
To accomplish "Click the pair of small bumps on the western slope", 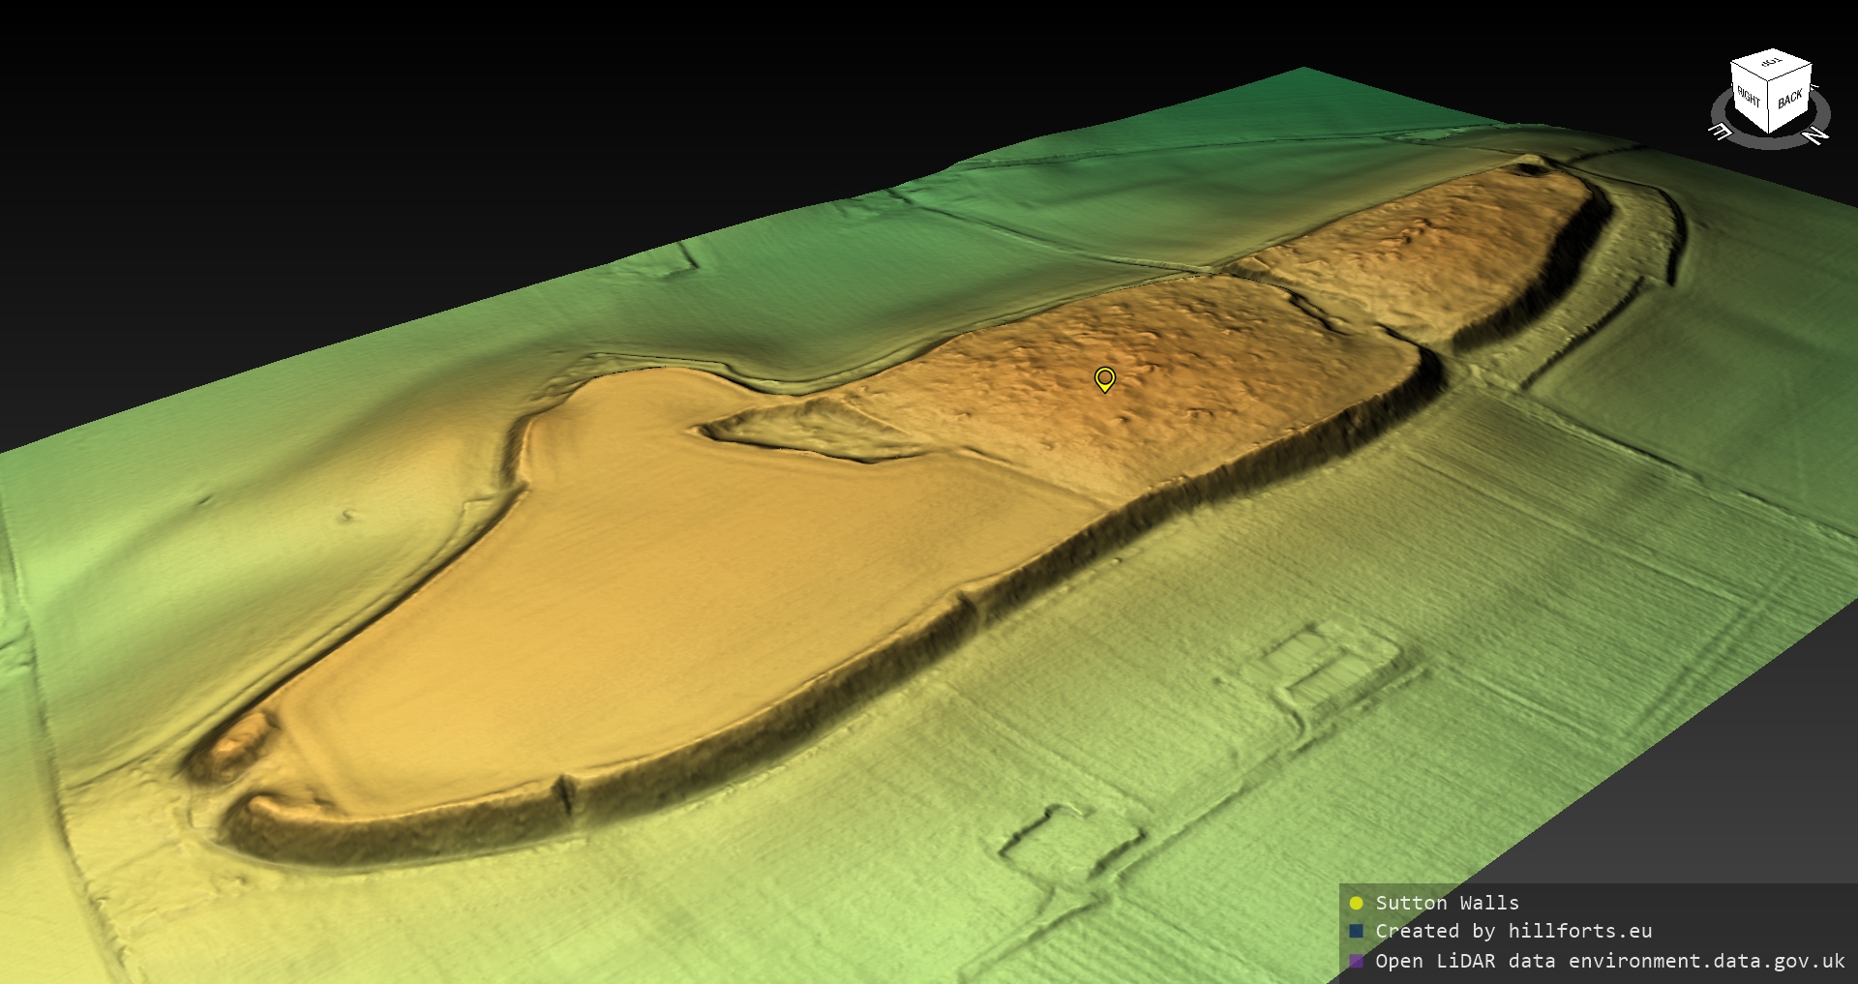I will click(346, 515).
